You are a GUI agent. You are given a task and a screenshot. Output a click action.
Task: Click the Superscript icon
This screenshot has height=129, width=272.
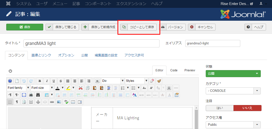(151, 88)
